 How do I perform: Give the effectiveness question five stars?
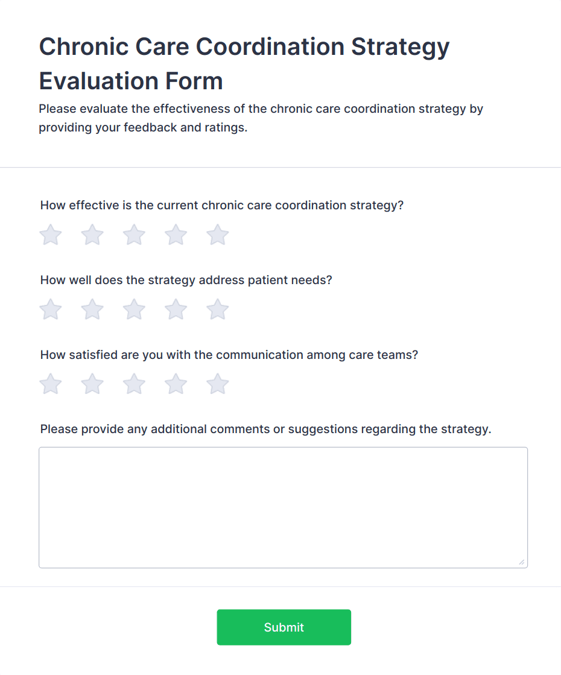217,235
